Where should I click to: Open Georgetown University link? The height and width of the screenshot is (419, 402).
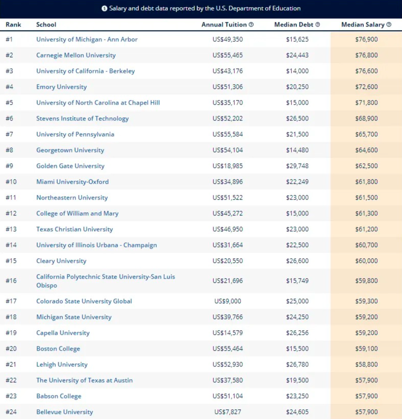[70, 150]
